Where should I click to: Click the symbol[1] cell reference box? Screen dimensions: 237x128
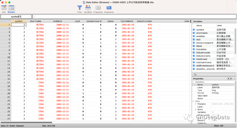click(16, 16)
